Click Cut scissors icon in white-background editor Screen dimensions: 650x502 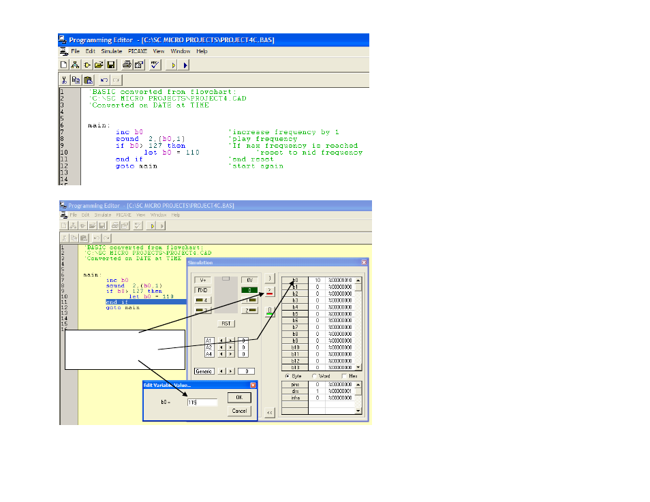tap(64, 80)
